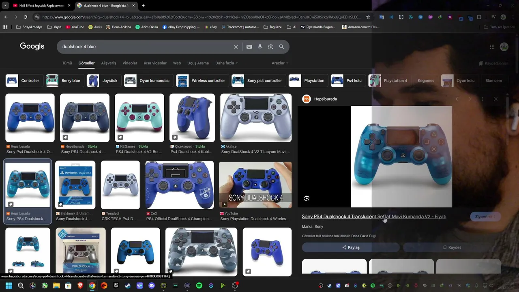Filter images by Joystick chip
Screen dimensions: 519x292
coord(103,81)
